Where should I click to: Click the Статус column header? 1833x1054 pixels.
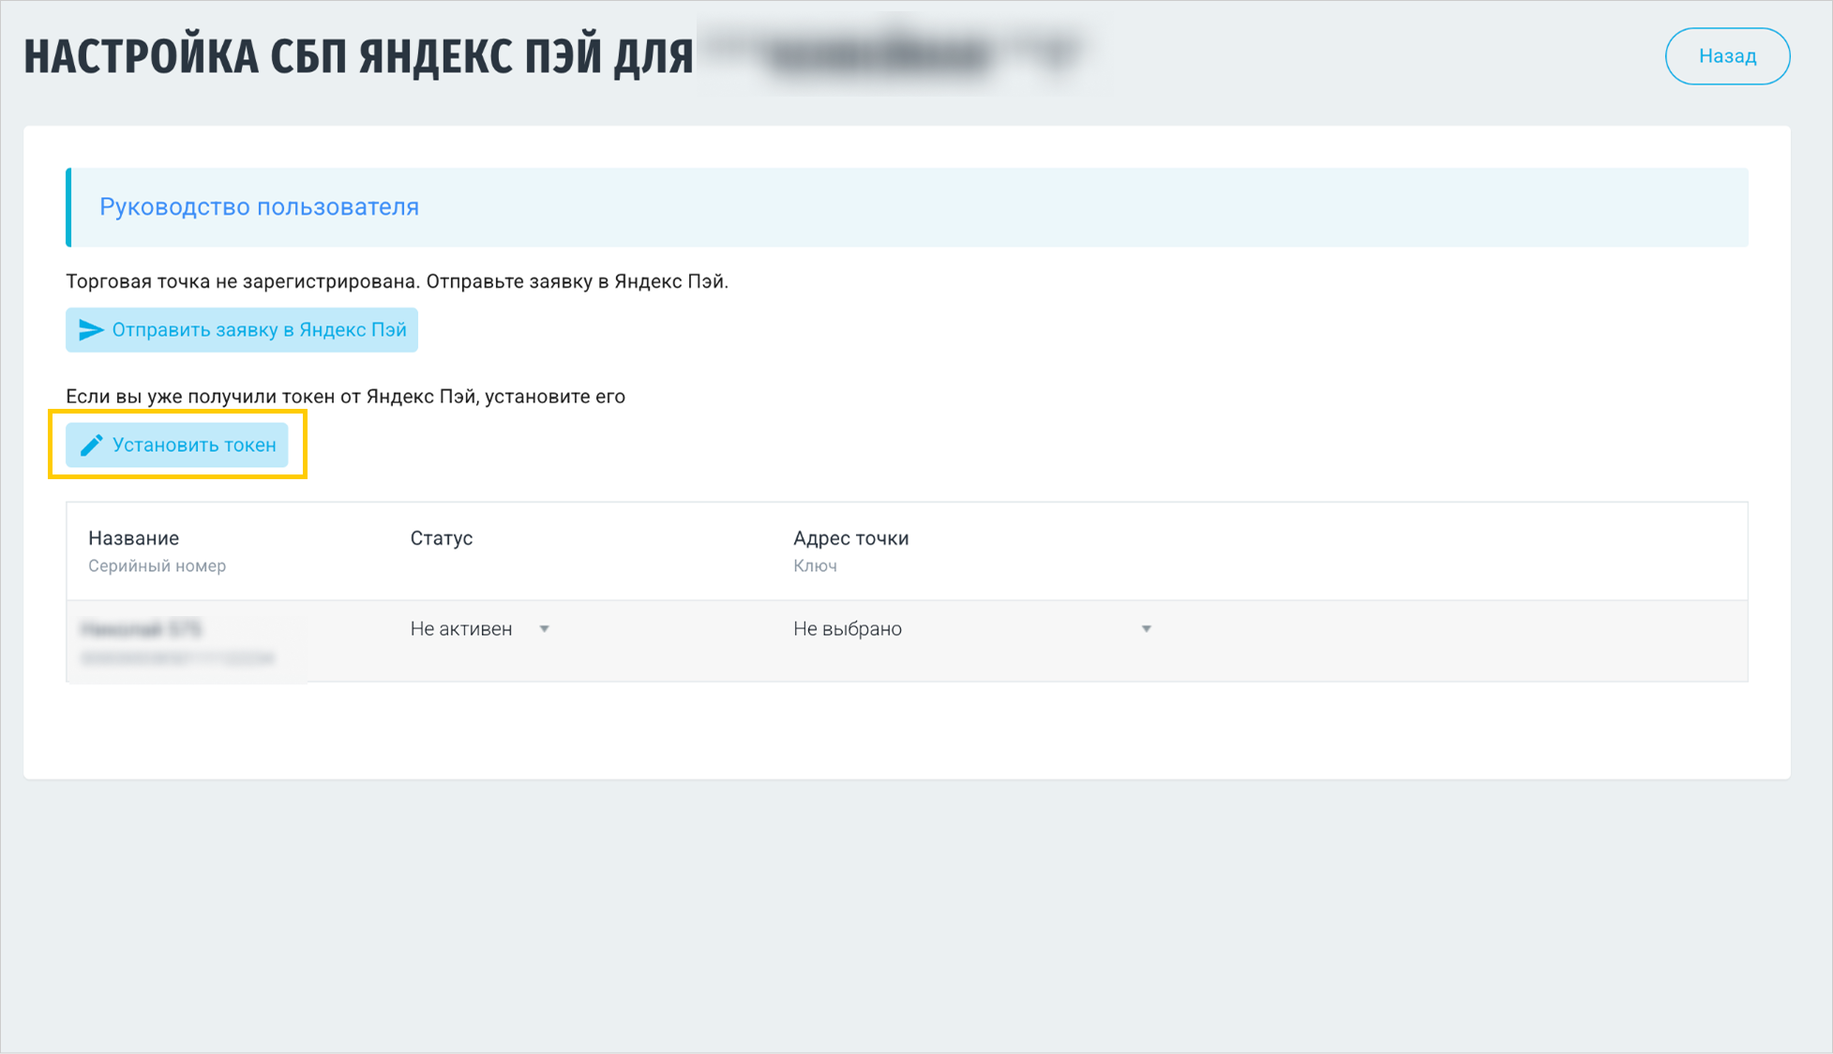pos(441,538)
